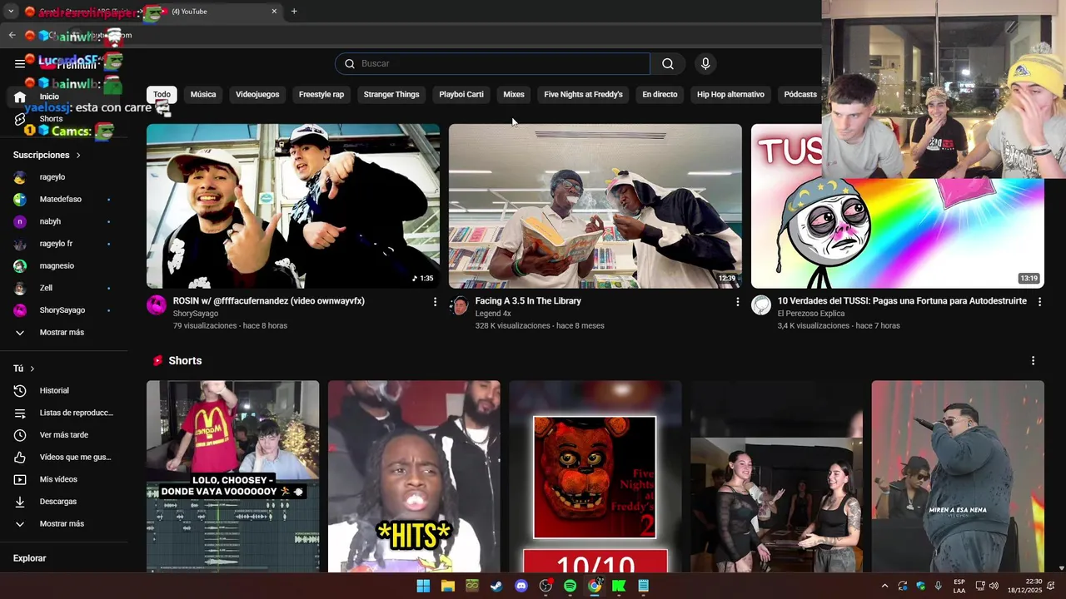Open rageylo fr subscription channel
Viewport: 1066px width, 599px height.
pos(56,244)
